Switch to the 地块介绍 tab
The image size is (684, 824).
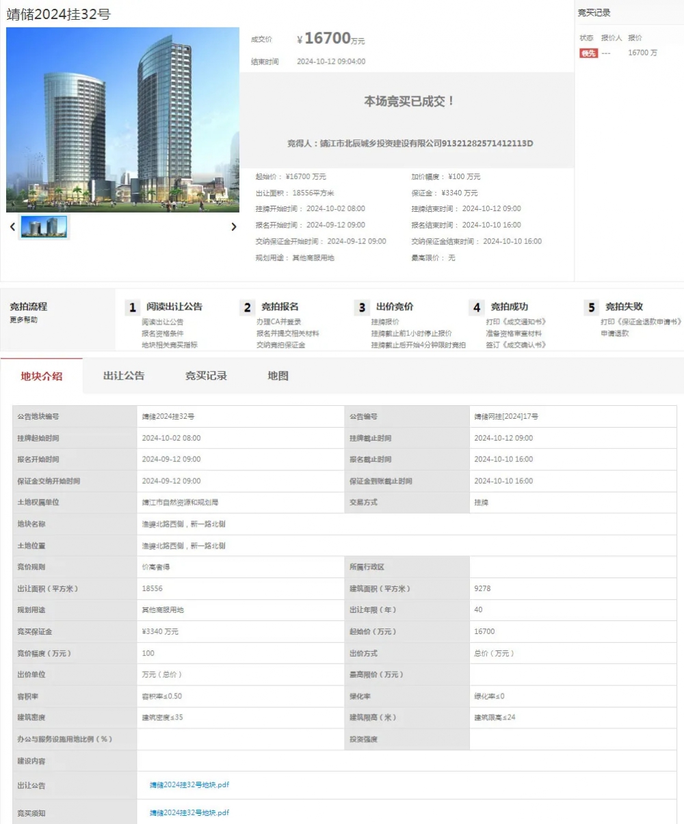[42, 376]
